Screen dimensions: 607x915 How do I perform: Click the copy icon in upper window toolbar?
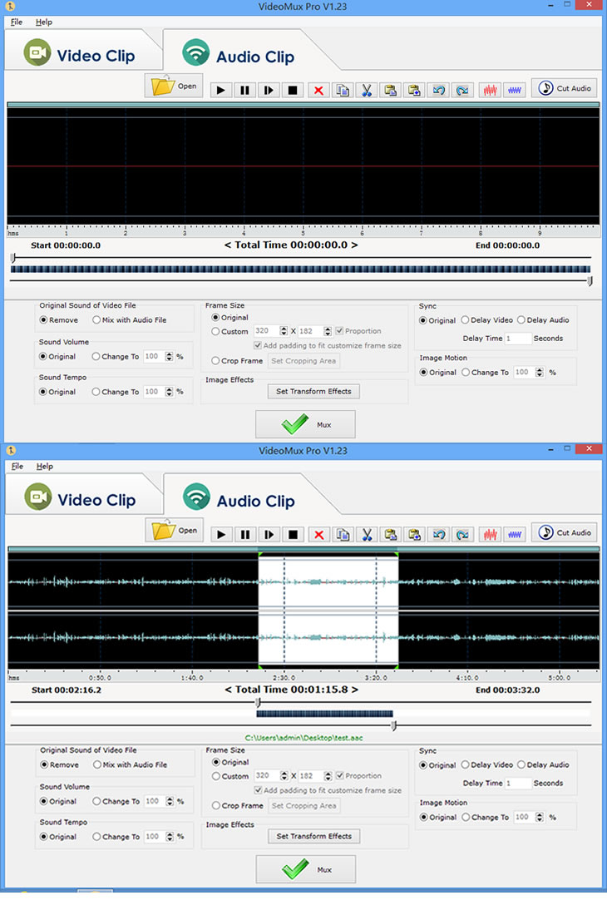(343, 90)
